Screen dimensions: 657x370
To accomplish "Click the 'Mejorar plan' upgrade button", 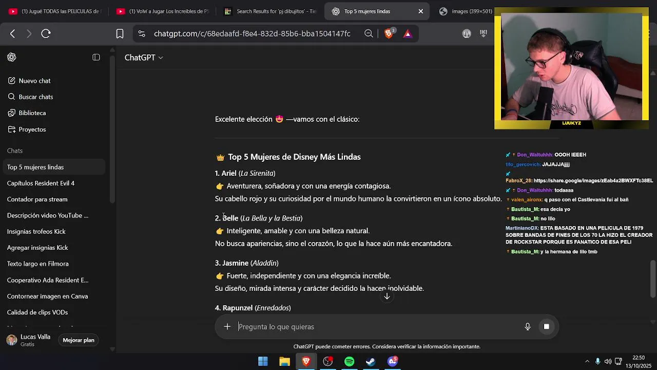I will [x=79, y=340].
